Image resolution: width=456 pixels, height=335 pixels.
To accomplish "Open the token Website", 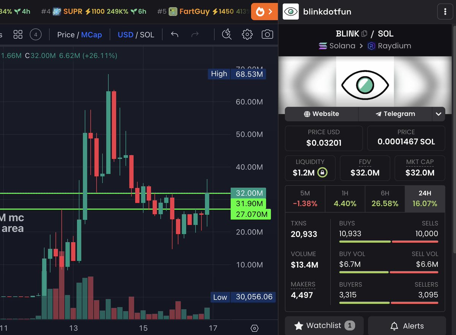I will pyautogui.click(x=321, y=114).
